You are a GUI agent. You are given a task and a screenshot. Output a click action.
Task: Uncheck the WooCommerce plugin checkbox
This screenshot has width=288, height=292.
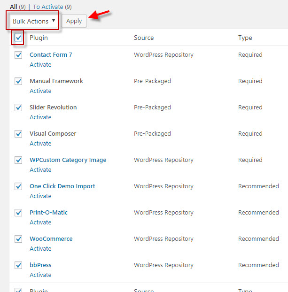tap(18, 239)
